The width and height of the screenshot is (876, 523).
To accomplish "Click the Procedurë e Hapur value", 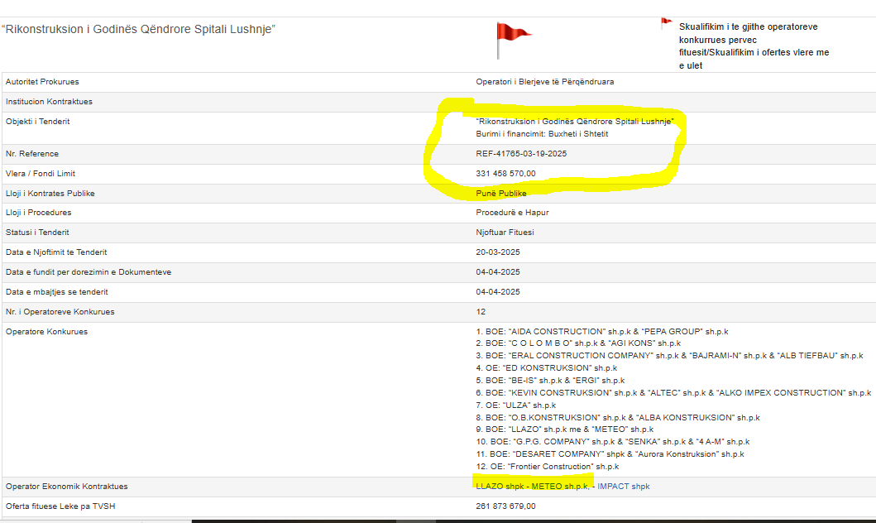I will click(x=512, y=213).
